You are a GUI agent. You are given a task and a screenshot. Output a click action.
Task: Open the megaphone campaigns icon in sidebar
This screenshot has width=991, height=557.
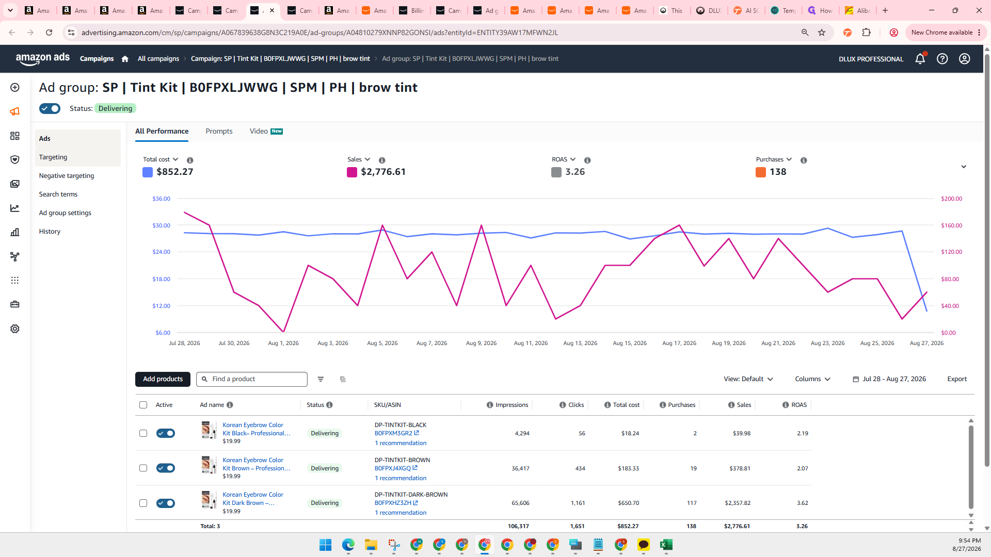point(15,111)
